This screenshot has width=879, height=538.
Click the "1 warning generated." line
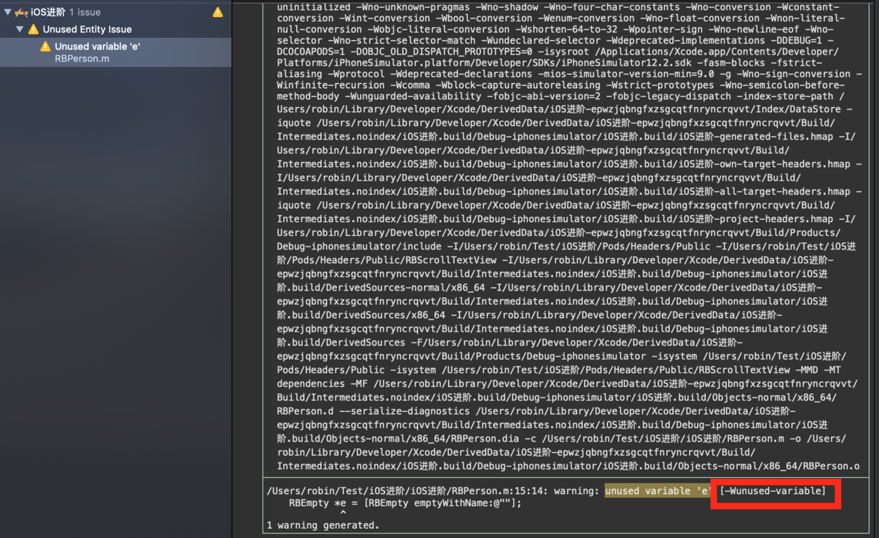coord(323,525)
